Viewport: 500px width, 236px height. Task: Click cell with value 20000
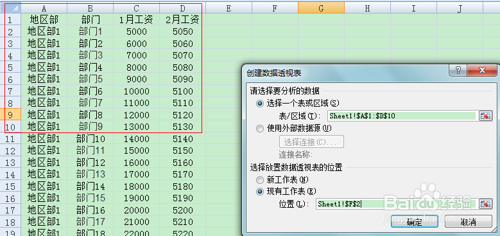tap(137, 210)
